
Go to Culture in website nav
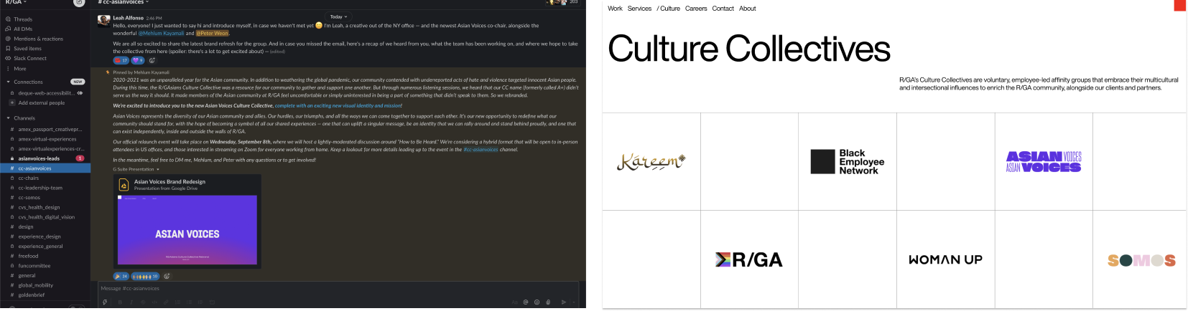669,9
